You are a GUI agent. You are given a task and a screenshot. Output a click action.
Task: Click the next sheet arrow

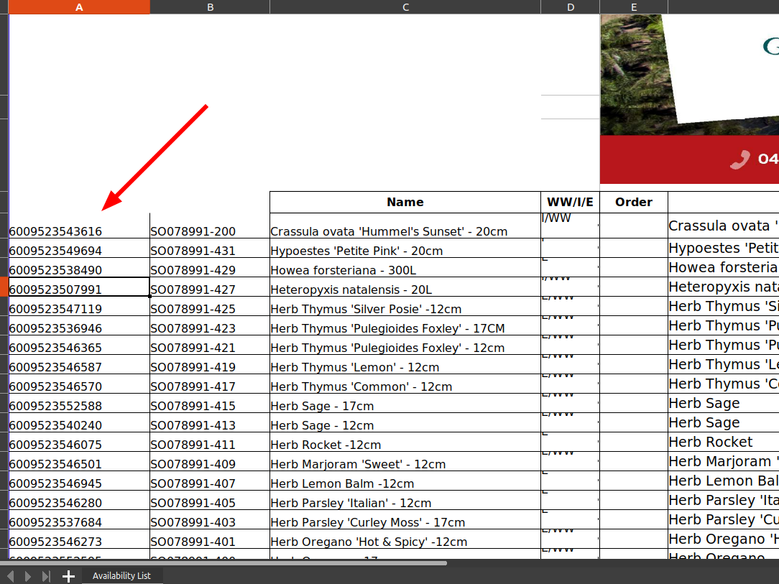click(29, 576)
